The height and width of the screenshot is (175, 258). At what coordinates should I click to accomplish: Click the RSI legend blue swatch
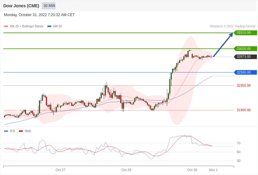pyautogui.click(x=6, y=131)
